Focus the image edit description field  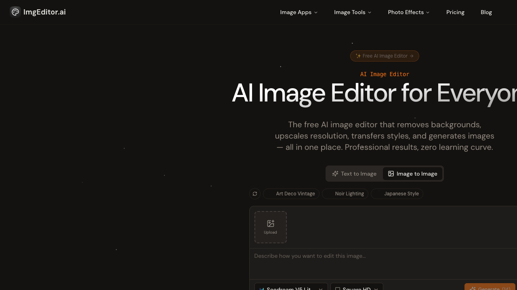(x=383, y=263)
